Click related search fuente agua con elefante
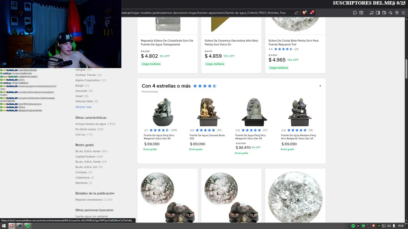This screenshot has width=408, height=229. pos(91,216)
